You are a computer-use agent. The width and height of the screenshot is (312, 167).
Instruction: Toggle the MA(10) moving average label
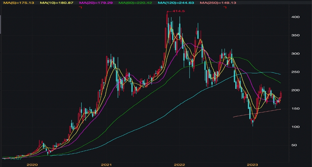[56, 3]
